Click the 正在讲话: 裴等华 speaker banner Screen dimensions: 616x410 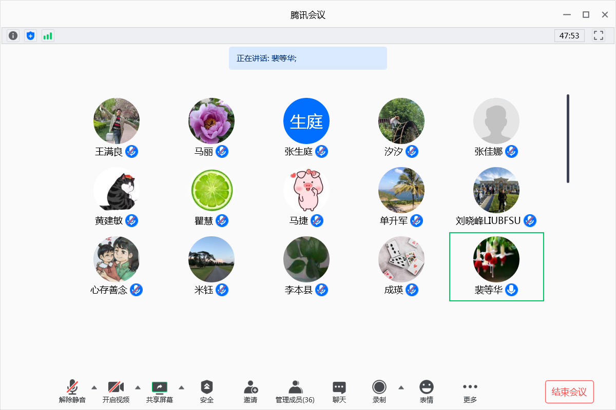(308, 58)
